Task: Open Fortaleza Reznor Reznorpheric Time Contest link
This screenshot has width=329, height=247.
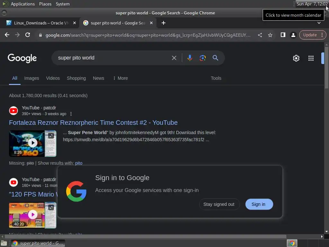Action: tap(93, 123)
